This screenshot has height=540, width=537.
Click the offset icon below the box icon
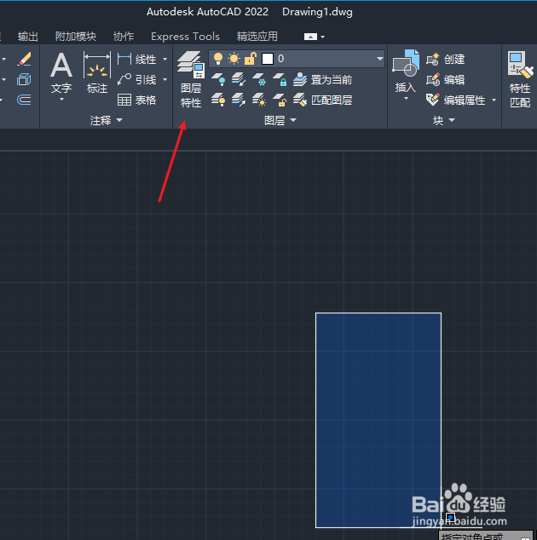point(24,100)
